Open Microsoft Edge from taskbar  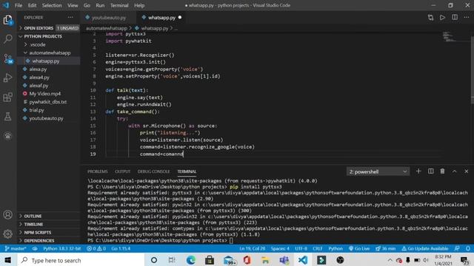click(191, 259)
